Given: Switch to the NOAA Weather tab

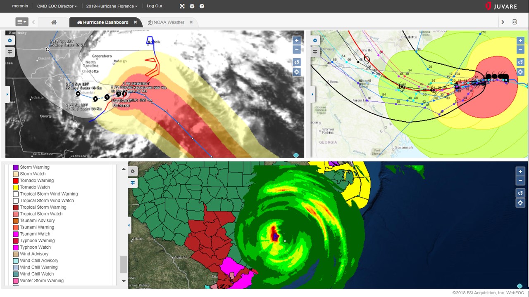Looking at the screenshot, I should pos(168,22).
